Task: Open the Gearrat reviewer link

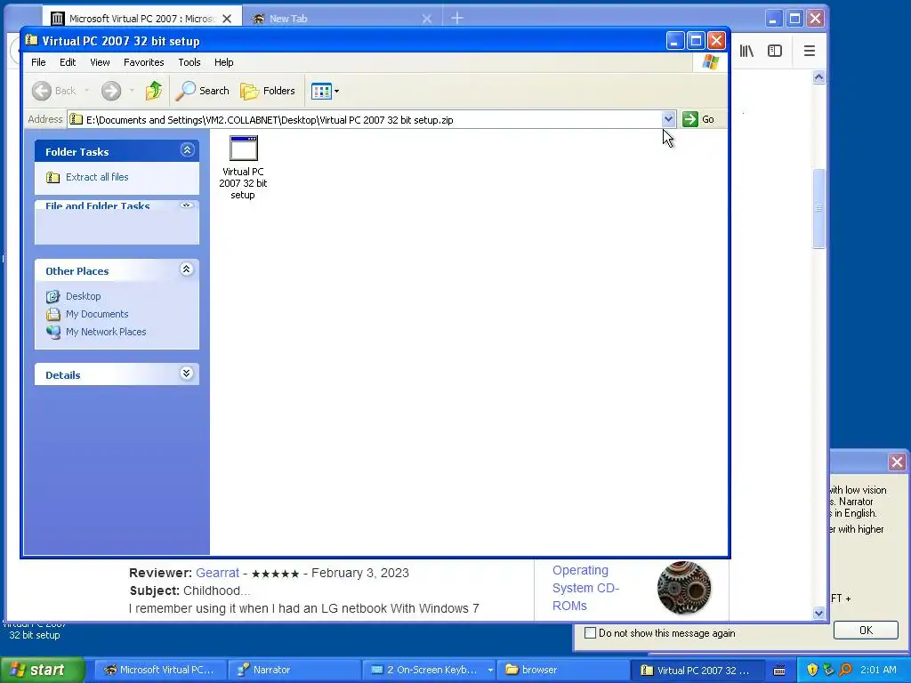Action: coord(217,573)
